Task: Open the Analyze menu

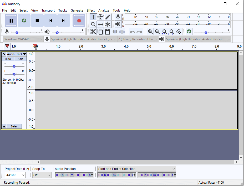Action: pyautogui.click(x=104, y=11)
